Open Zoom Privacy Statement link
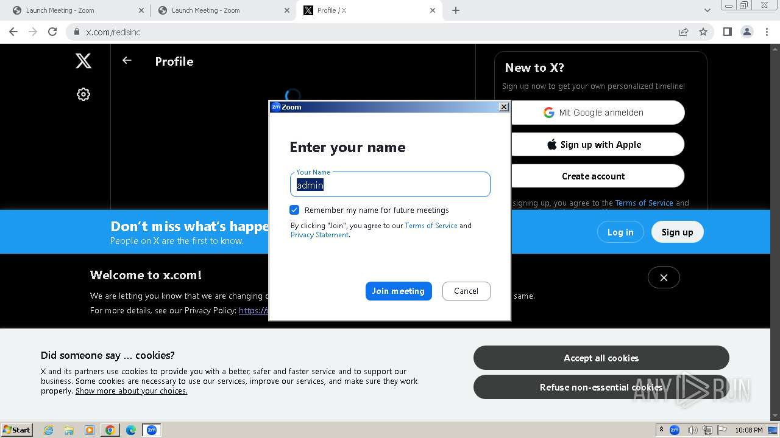The image size is (780, 438). click(x=319, y=235)
